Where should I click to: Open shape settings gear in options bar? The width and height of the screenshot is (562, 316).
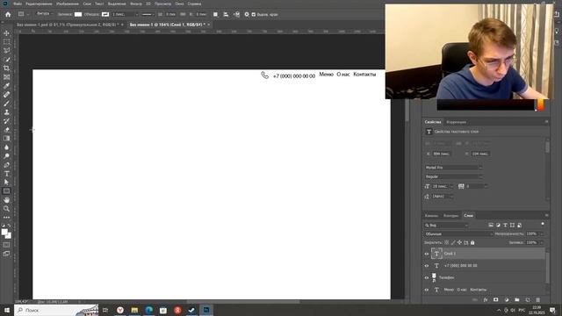coord(247,14)
